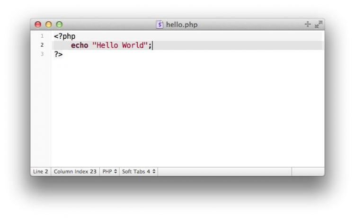Zoom the window with the green button
This screenshot has width=355, height=218.
[59, 25]
